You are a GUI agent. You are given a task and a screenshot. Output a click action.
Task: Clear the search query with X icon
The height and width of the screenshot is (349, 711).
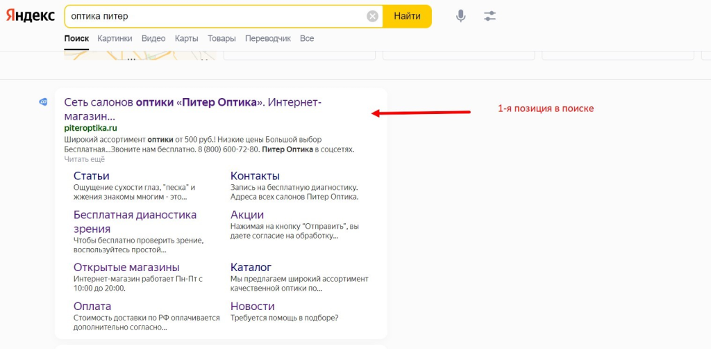pyautogui.click(x=372, y=17)
